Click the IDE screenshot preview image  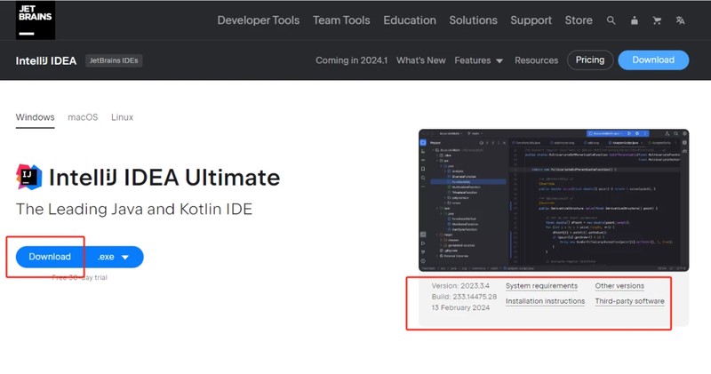[x=554, y=201]
